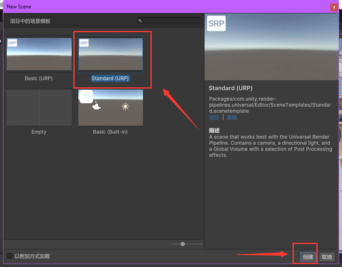Click the sun light icon in Basic (Built-in) thumbnail
Screen dimensions: 342x267
(125, 107)
